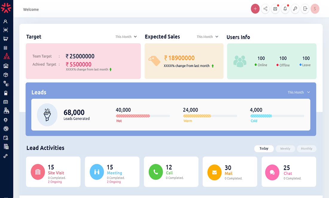329x198 pixels.
Task: Click the green users group icon
Action: (x=240, y=61)
